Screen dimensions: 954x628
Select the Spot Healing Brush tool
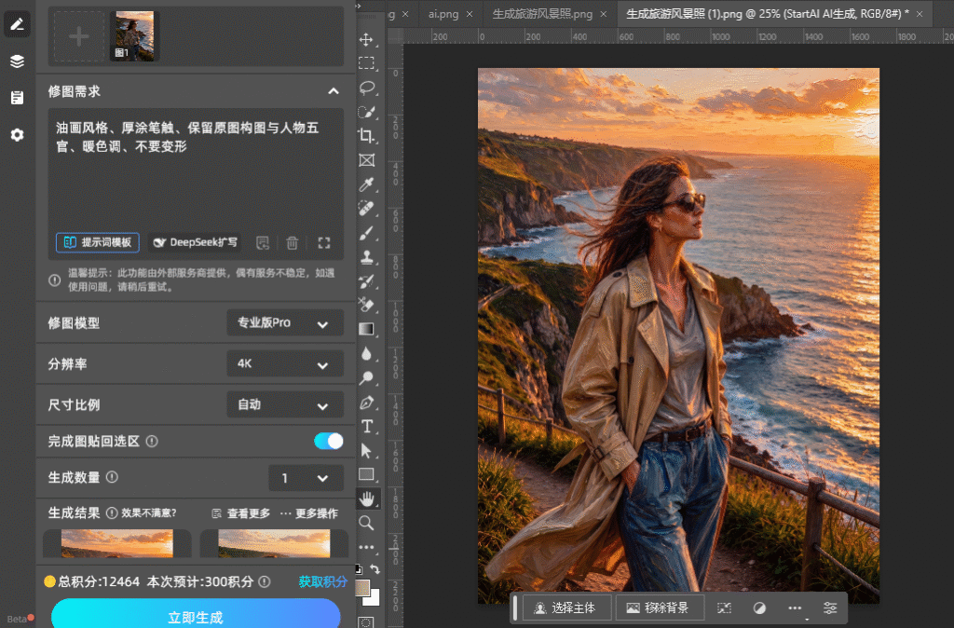tap(366, 209)
